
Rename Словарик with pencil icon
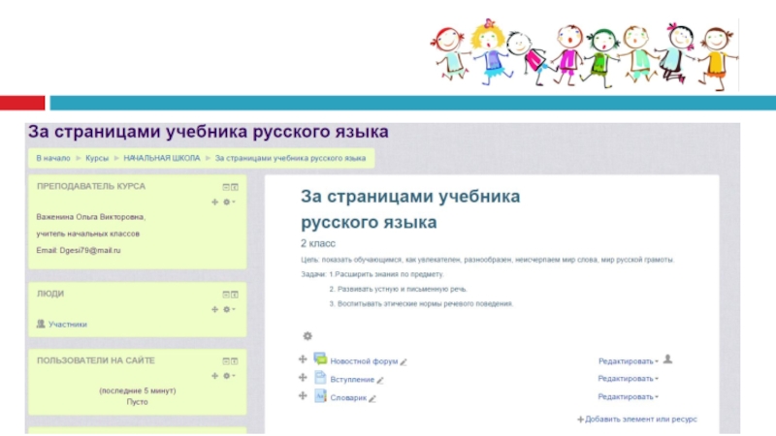(x=372, y=398)
